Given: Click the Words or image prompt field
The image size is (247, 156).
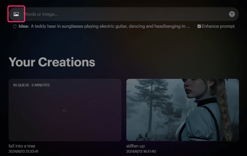Looking at the screenshot, I should (126, 14).
